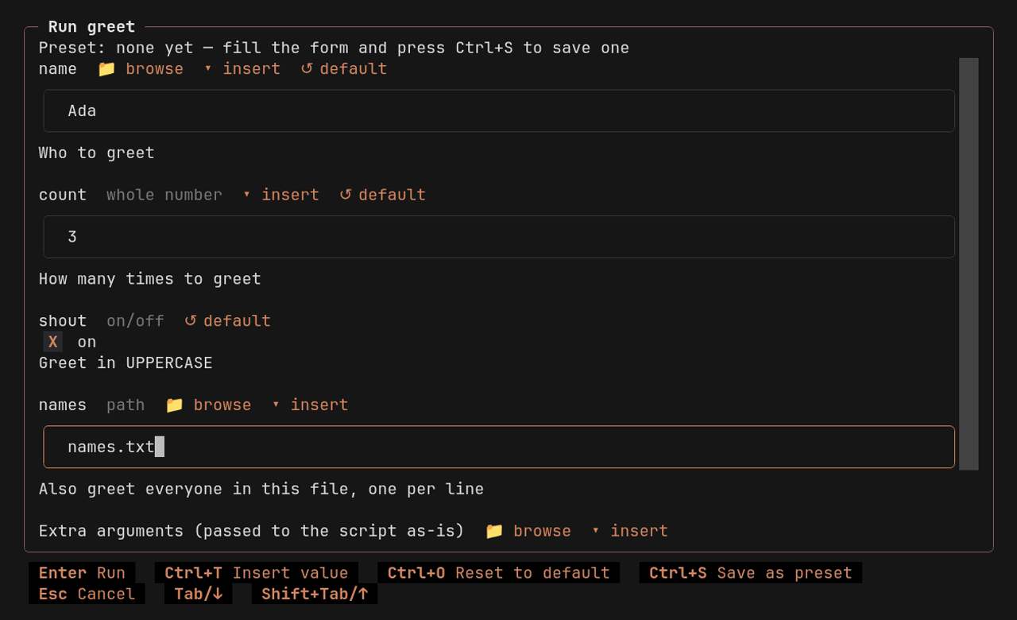Click Ctrl+O Reset to default
Viewport: 1017px width, 620px height.
click(x=499, y=573)
